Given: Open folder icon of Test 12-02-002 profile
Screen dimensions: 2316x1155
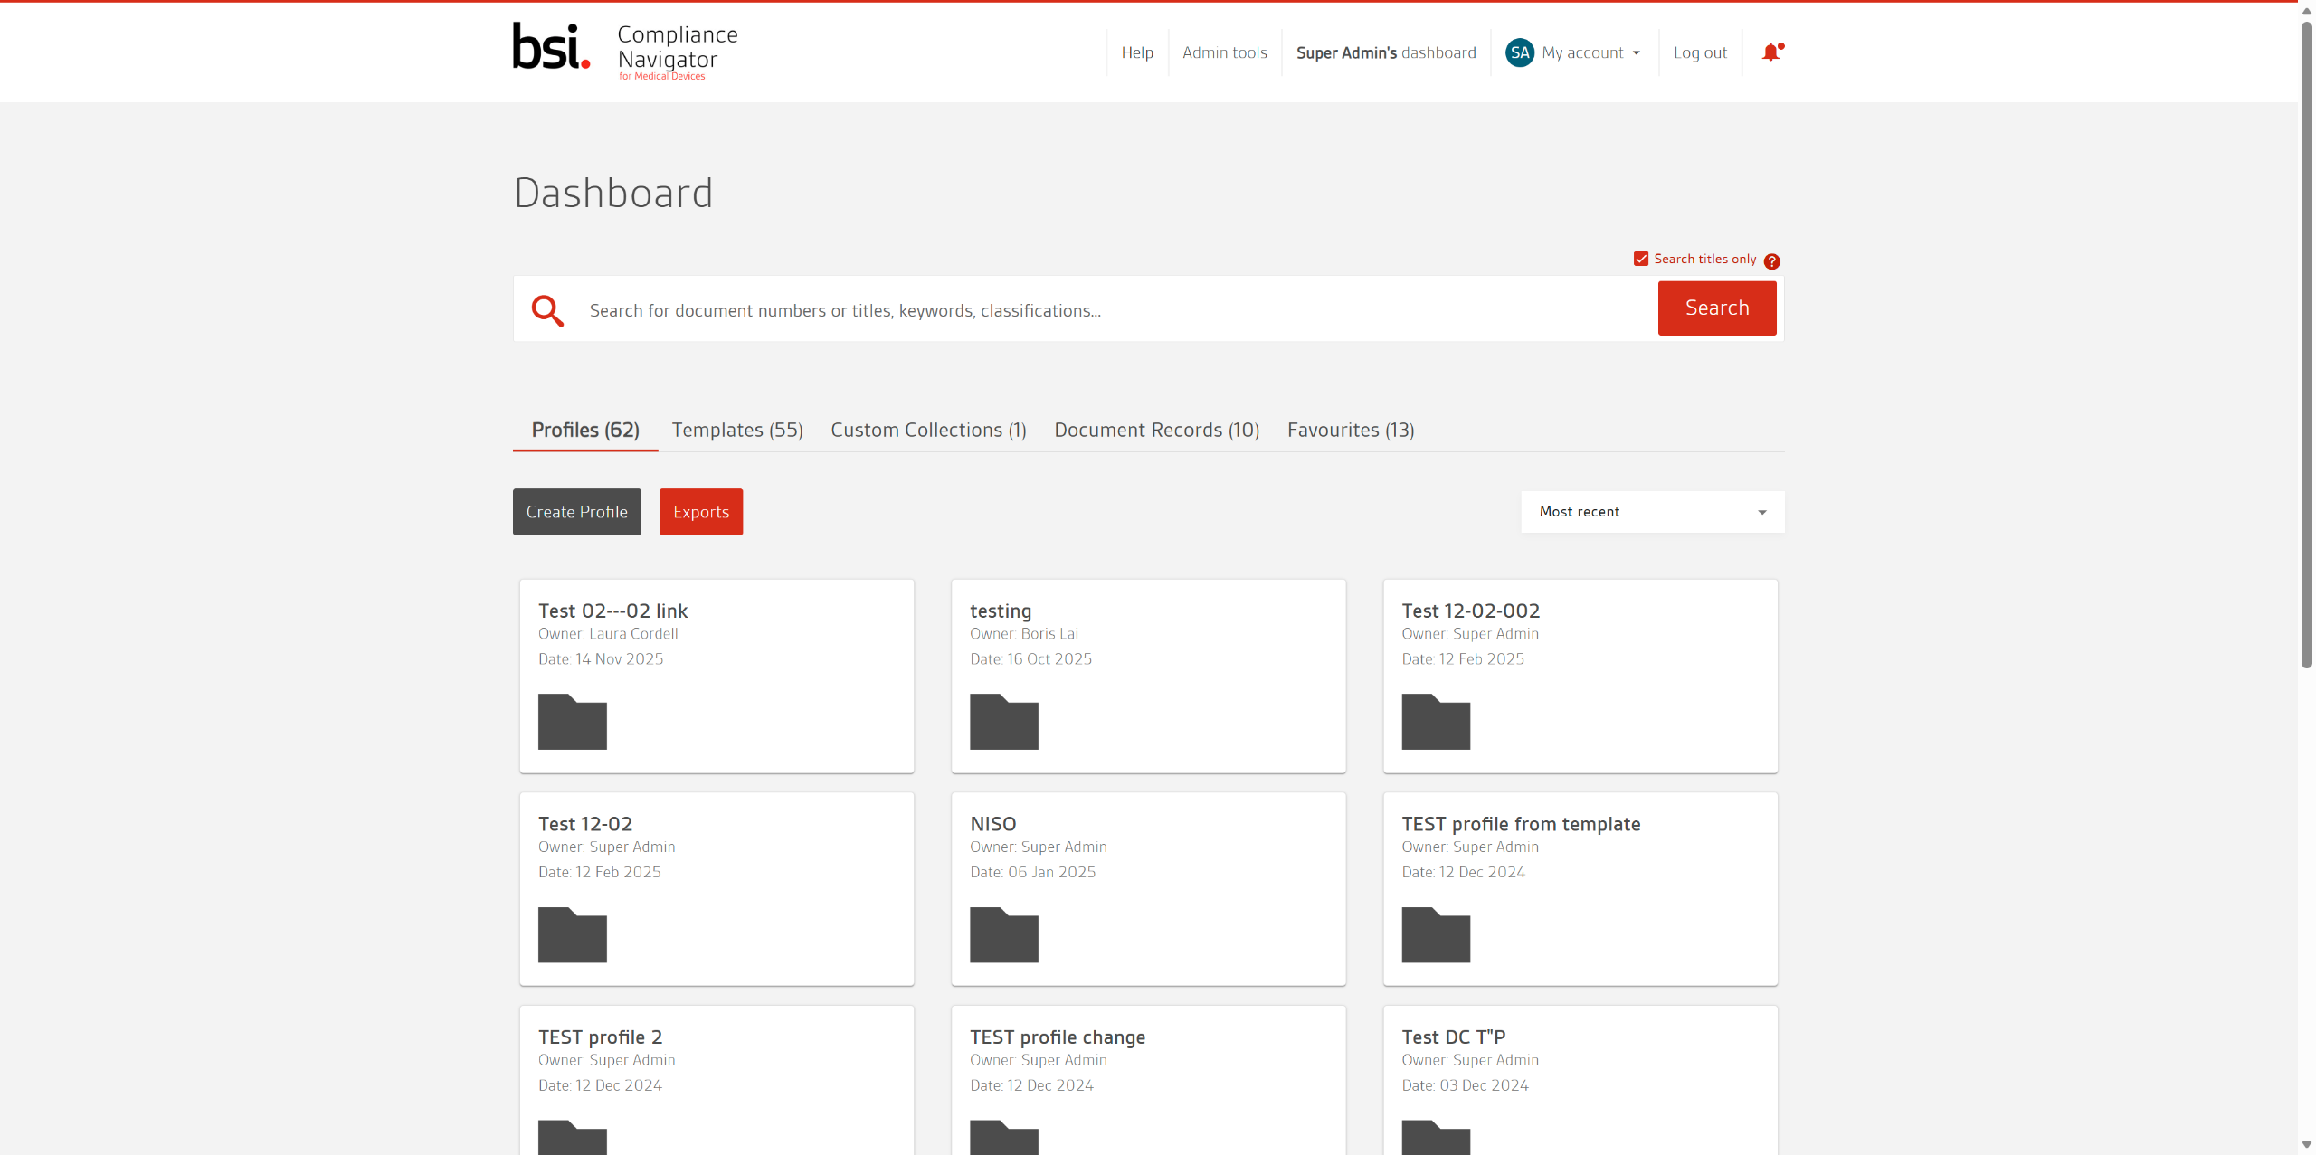Looking at the screenshot, I should [1435, 722].
